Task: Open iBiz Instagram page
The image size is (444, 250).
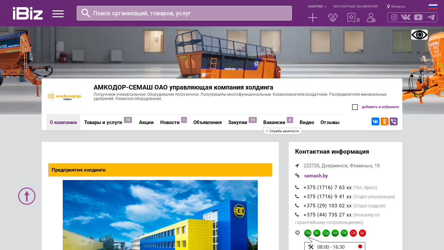Action: 394,17
